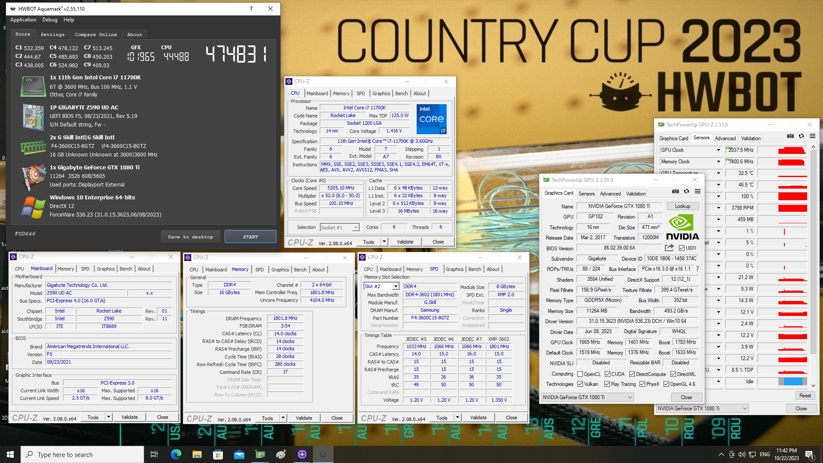Open Settings tab in Aquamark
Image resolution: width=823 pixels, height=463 pixels.
coord(52,34)
